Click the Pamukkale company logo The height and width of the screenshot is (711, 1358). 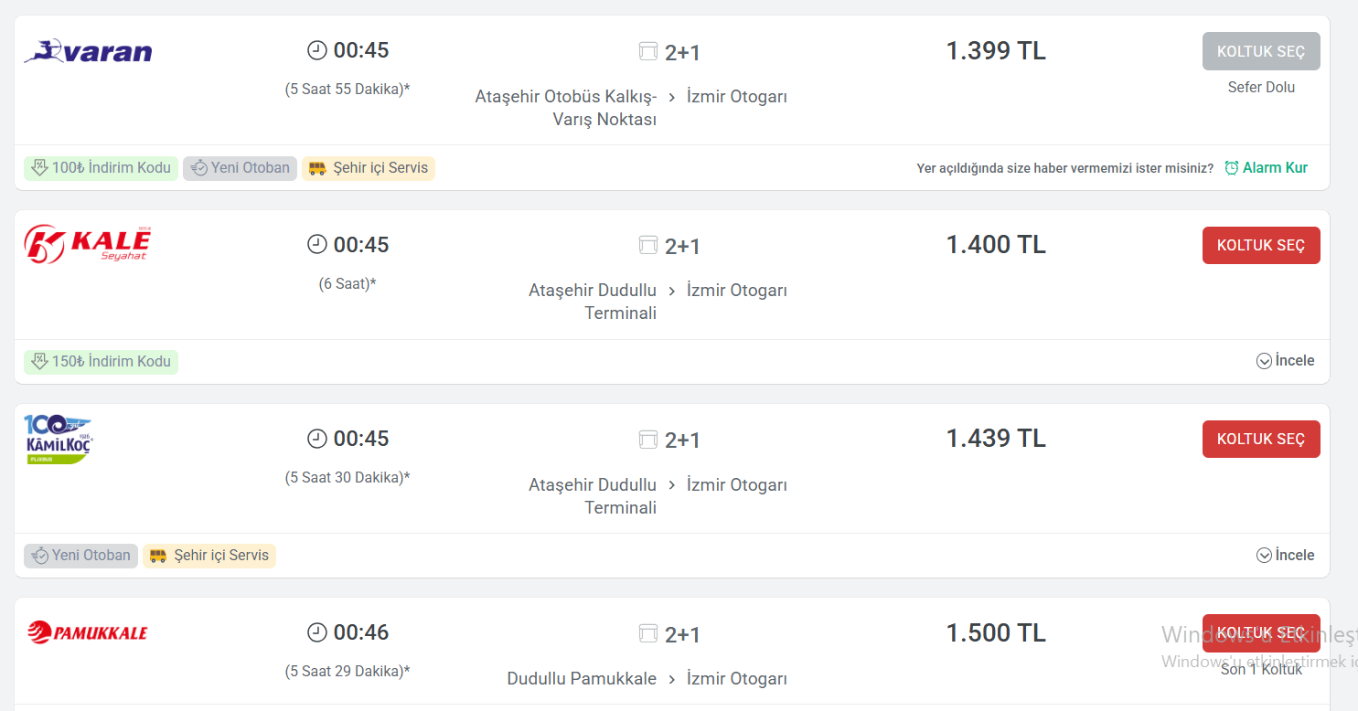88,632
